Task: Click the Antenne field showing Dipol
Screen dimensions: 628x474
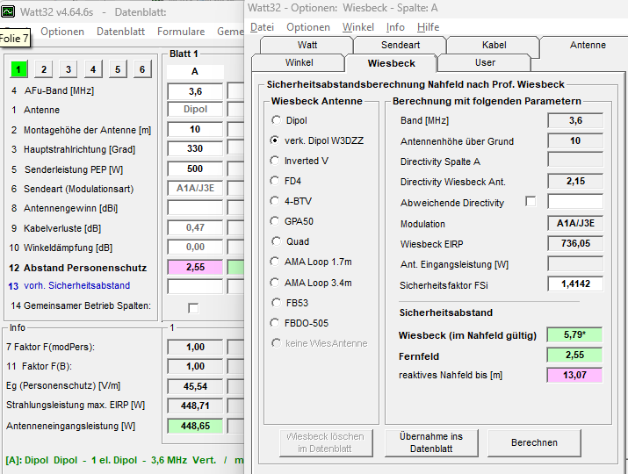Action: [195, 110]
